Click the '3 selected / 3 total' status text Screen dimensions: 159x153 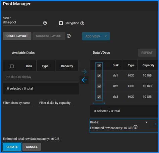click(107, 111)
